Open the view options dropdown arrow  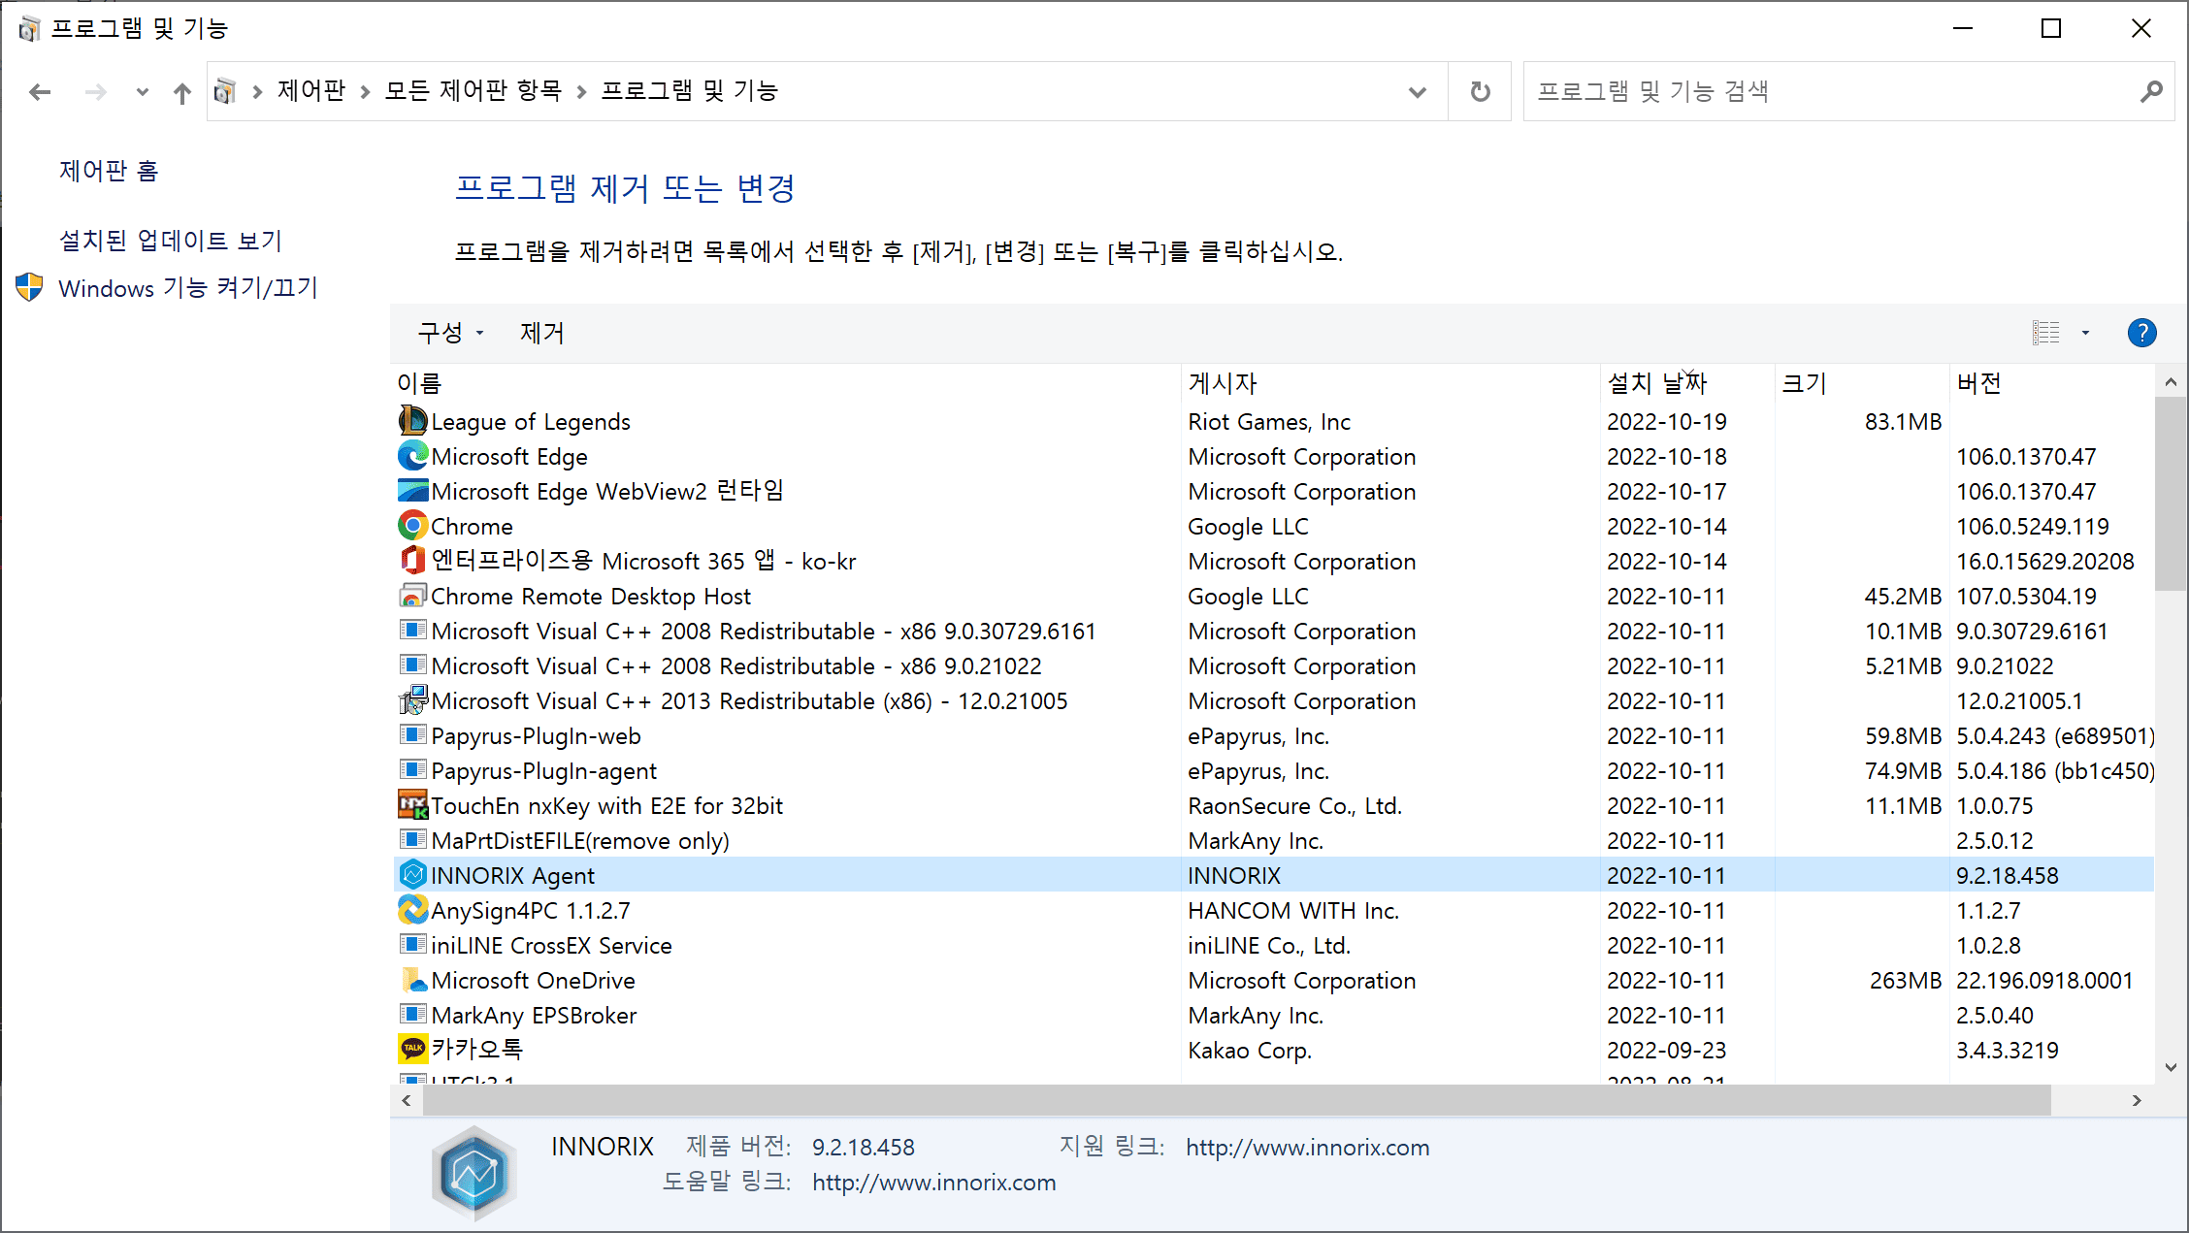point(2085,333)
